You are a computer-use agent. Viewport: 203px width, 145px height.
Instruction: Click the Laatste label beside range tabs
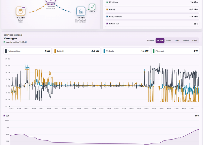(x=150, y=40)
